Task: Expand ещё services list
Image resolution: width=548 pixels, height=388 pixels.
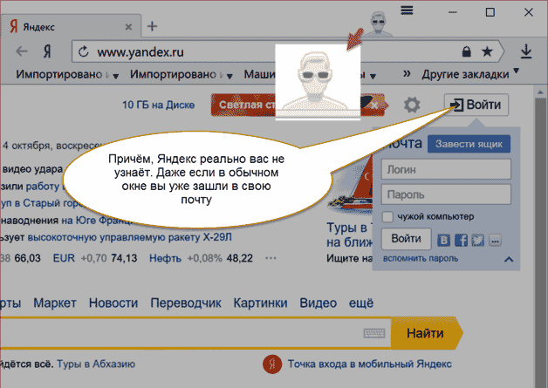Action: [x=361, y=303]
